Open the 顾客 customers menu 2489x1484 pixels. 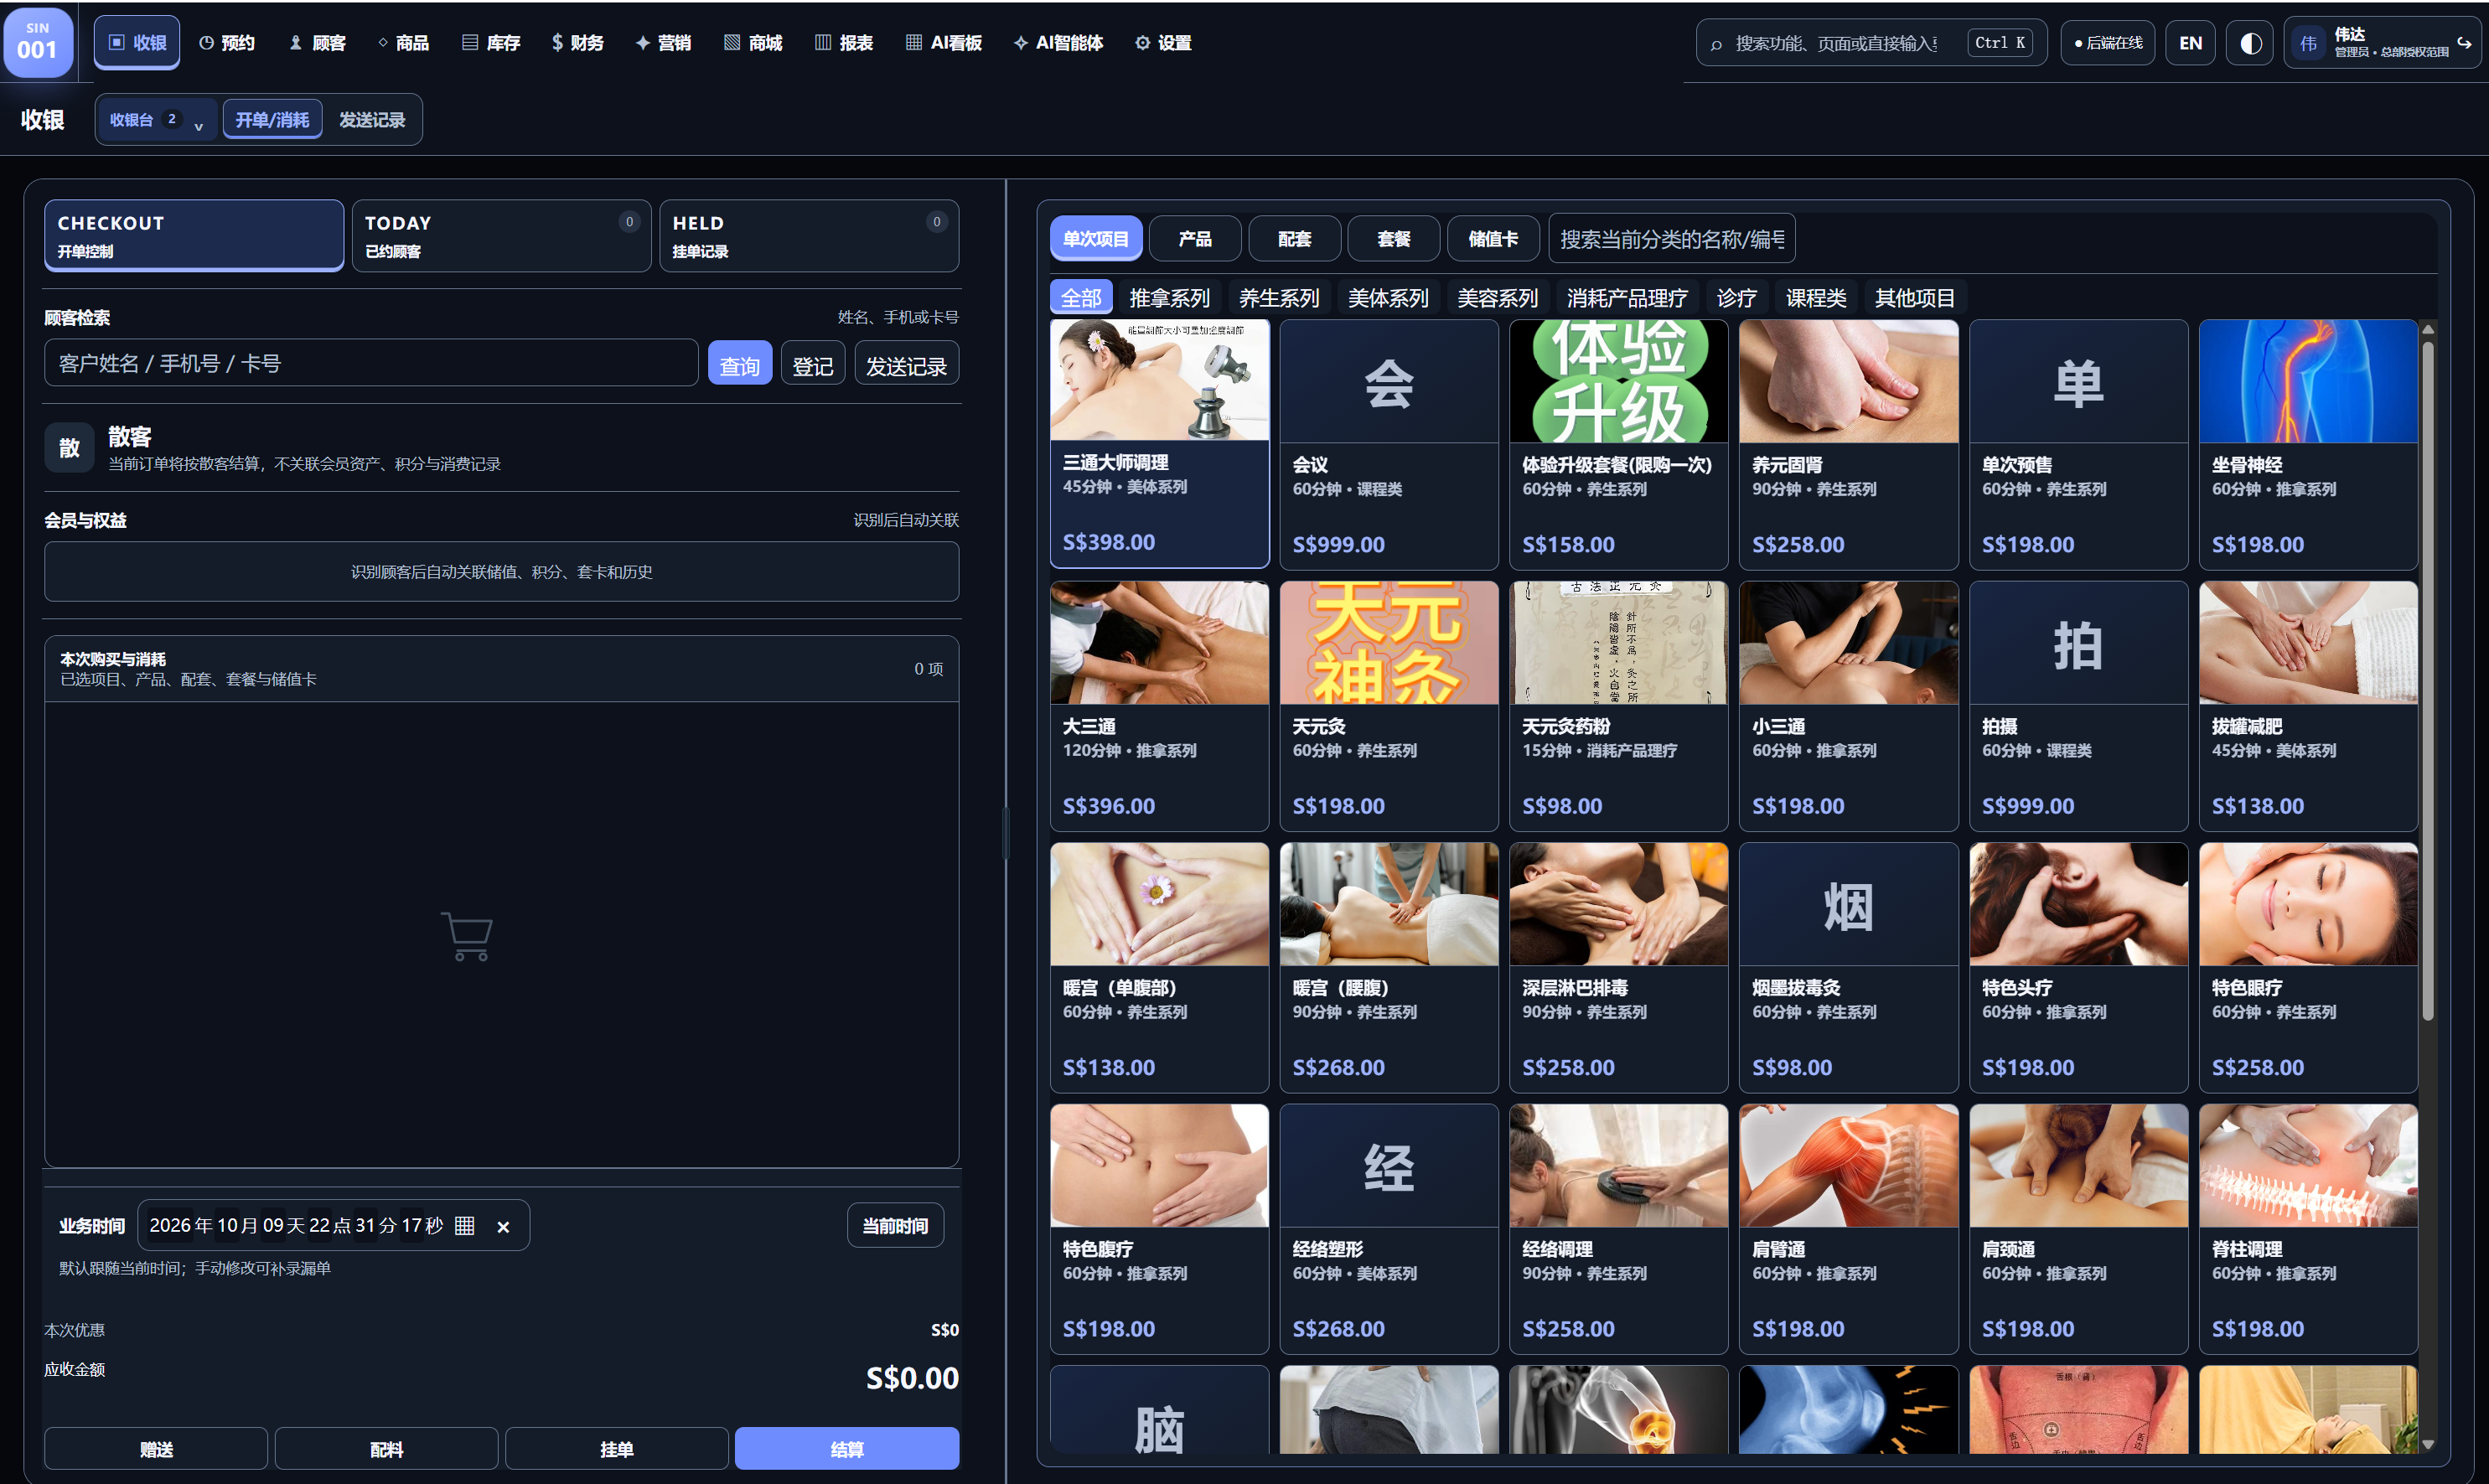tap(317, 43)
